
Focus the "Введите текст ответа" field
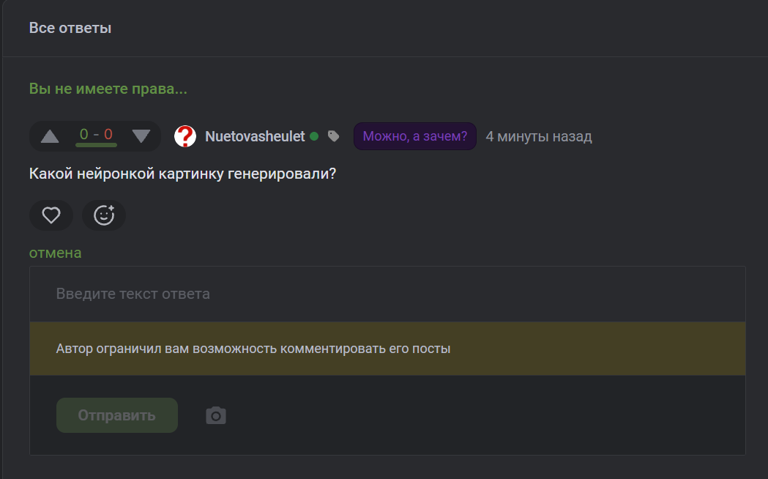coord(387,294)
